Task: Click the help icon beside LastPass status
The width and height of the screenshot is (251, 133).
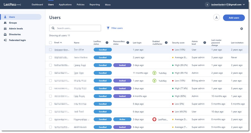Action: click(107, 43)
